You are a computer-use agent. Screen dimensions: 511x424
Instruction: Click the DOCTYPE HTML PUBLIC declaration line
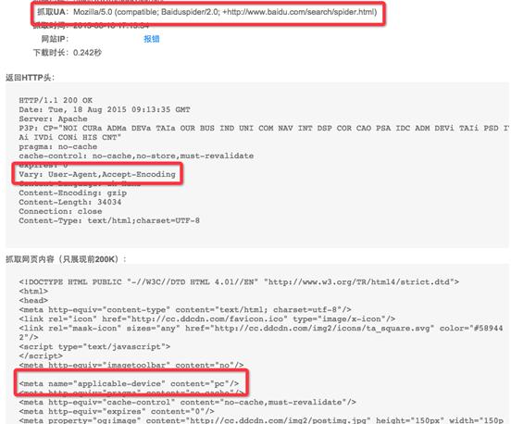click(x=239, y=282)
